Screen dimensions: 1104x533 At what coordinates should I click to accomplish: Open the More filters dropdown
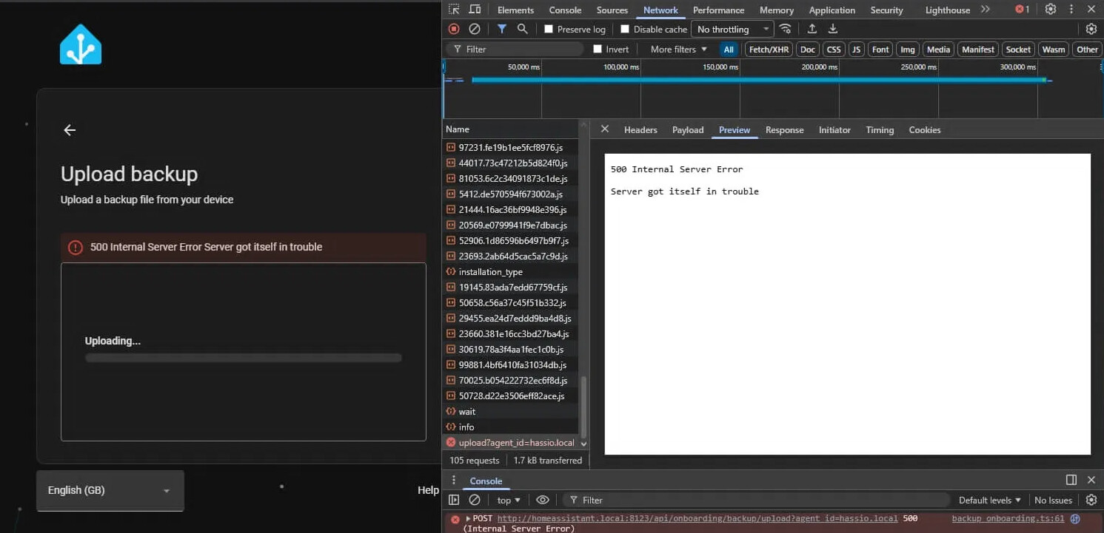(678, 49)
